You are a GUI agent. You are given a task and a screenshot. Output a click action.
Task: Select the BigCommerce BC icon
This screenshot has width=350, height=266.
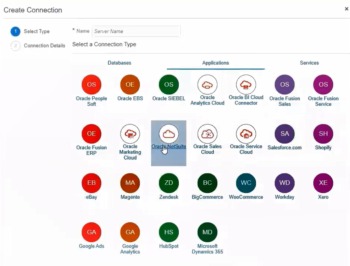(x=208, y=183)
